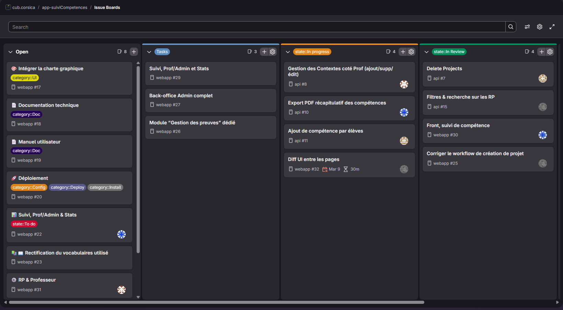This screenshot has width=563, height=310.
Task: Click the category::Config label
Action: [x=29, y=187]
